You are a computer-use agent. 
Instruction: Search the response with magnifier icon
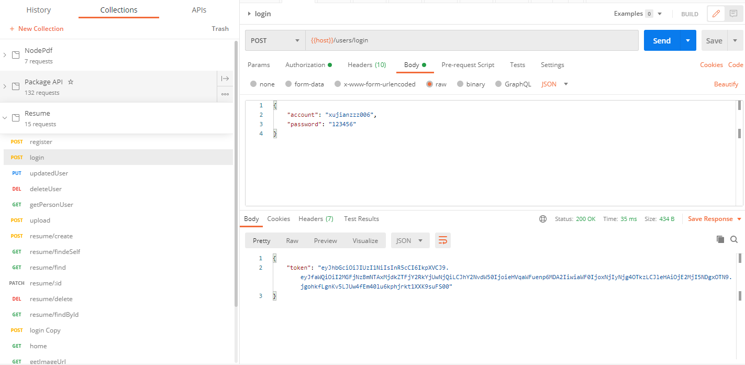(734, 239)
